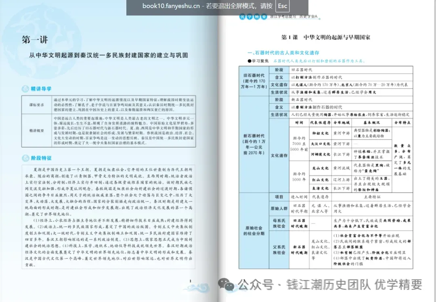Click the 基本概况 column header
Screen dimensions: 436x302
(371, 123)
